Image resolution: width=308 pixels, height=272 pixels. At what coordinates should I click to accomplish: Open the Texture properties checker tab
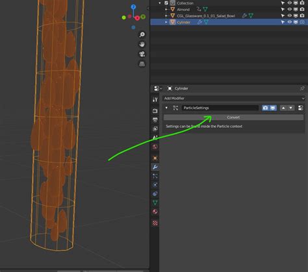click(x=155, y=223)
